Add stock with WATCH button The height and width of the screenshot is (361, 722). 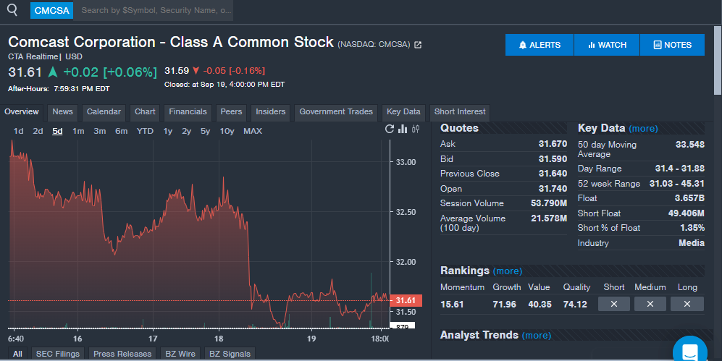[607, 45]
